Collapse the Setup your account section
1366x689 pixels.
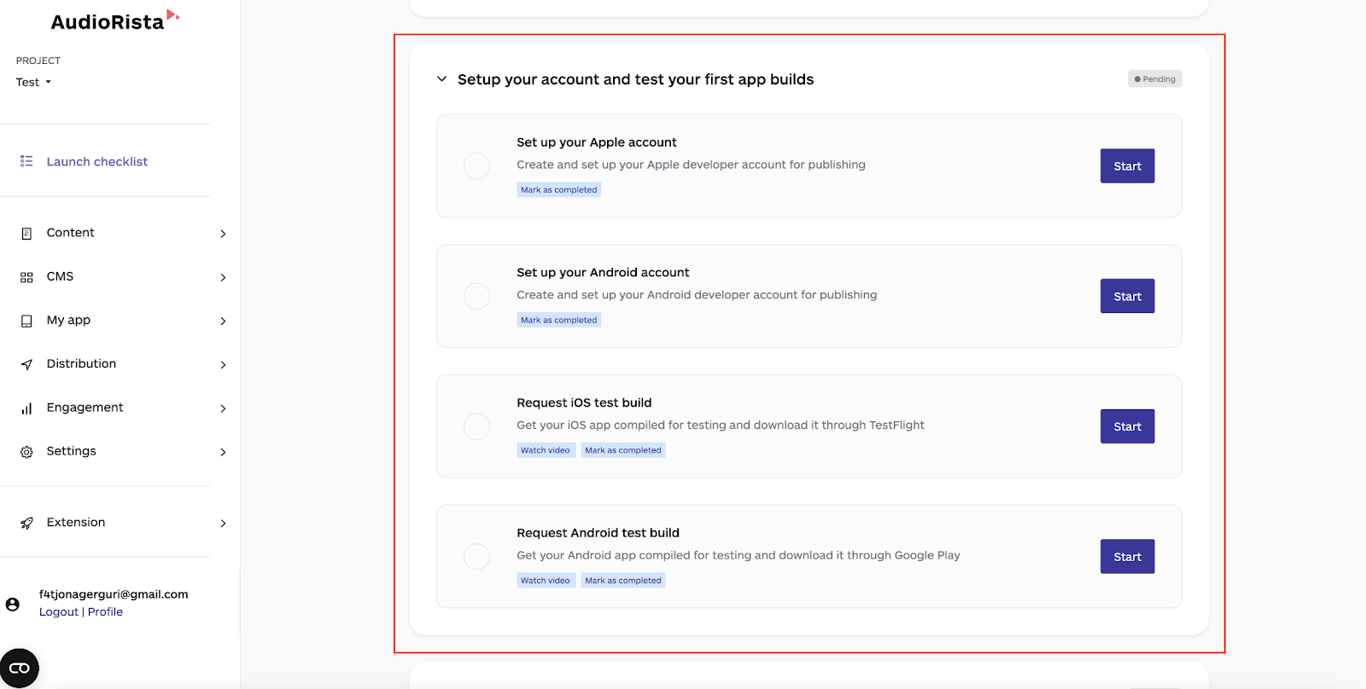click(441, 79)
